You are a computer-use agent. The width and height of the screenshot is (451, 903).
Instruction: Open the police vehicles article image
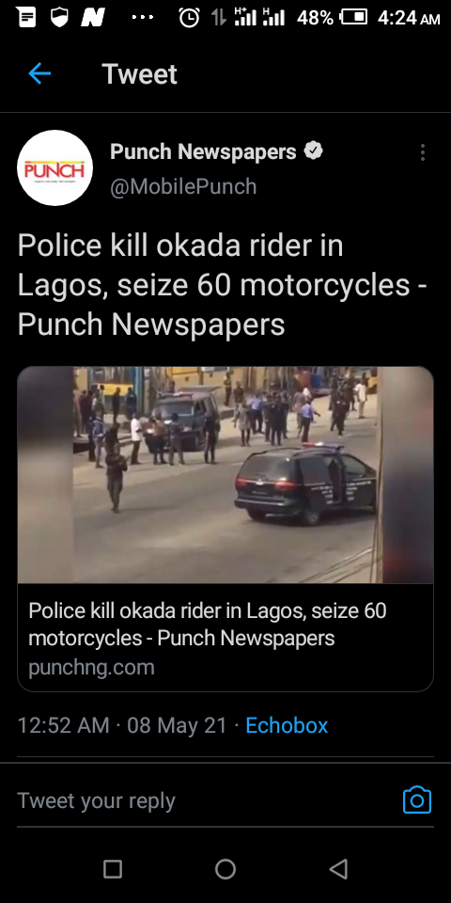[225, 474]
